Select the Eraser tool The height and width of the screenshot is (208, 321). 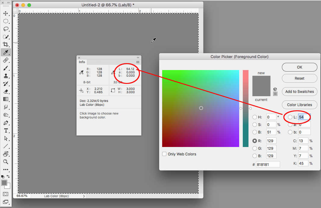click(x=6, y=91)
